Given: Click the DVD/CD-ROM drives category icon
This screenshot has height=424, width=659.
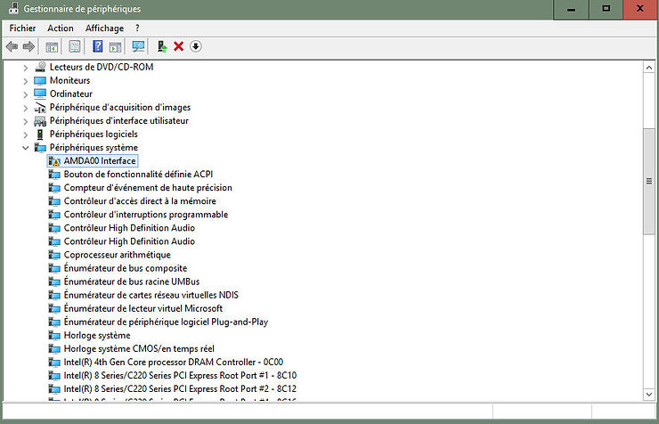Looking at the screenshot, I should coord(40,67).
